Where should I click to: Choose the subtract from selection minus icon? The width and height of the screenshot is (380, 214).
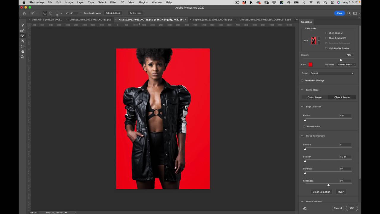[x=50, y=13]
